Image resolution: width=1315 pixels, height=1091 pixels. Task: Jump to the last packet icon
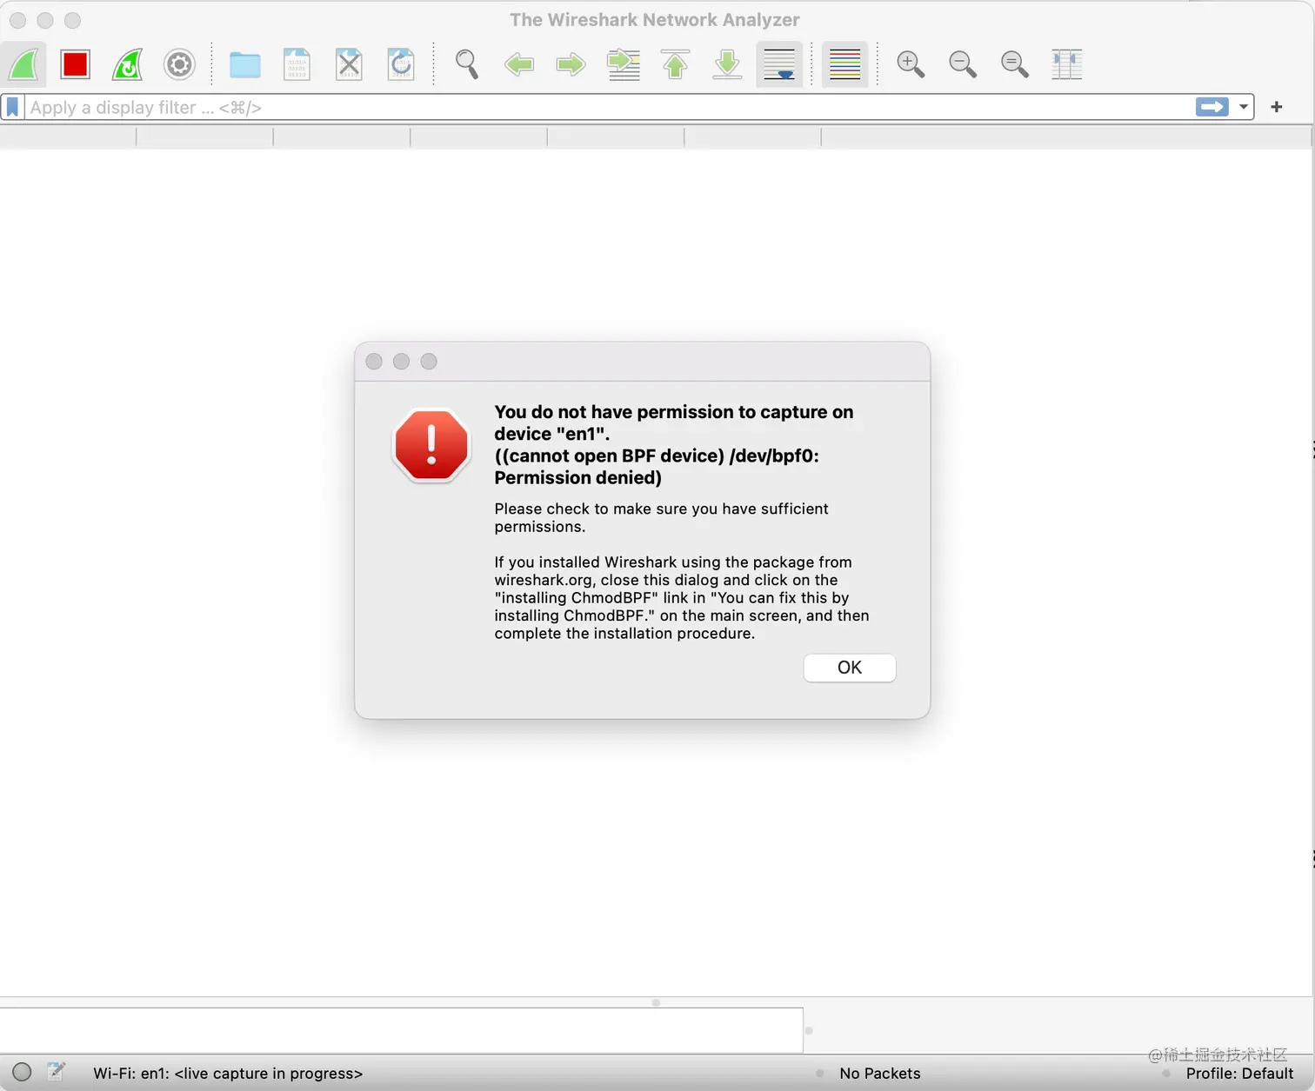727,64
